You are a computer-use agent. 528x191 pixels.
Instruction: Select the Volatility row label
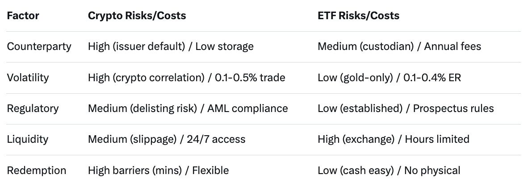[x=28, y=78]
